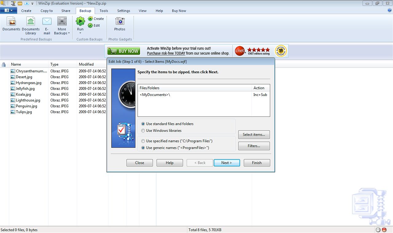This screenshot has width=393, height=233.
Task: Select Use generic names option
Action: [175, 148]
